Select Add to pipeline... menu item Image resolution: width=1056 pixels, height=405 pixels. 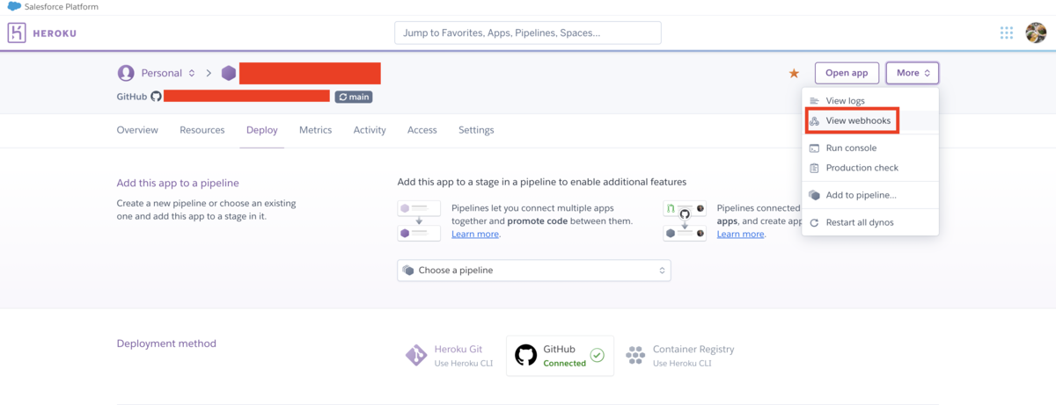click(870, 195)
